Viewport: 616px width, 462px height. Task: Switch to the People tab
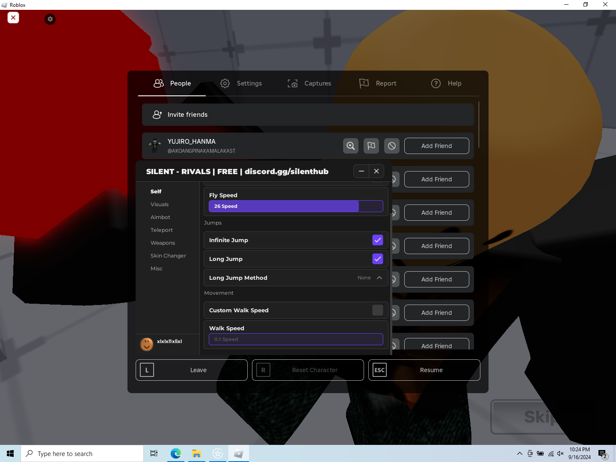tap(172, 83)
